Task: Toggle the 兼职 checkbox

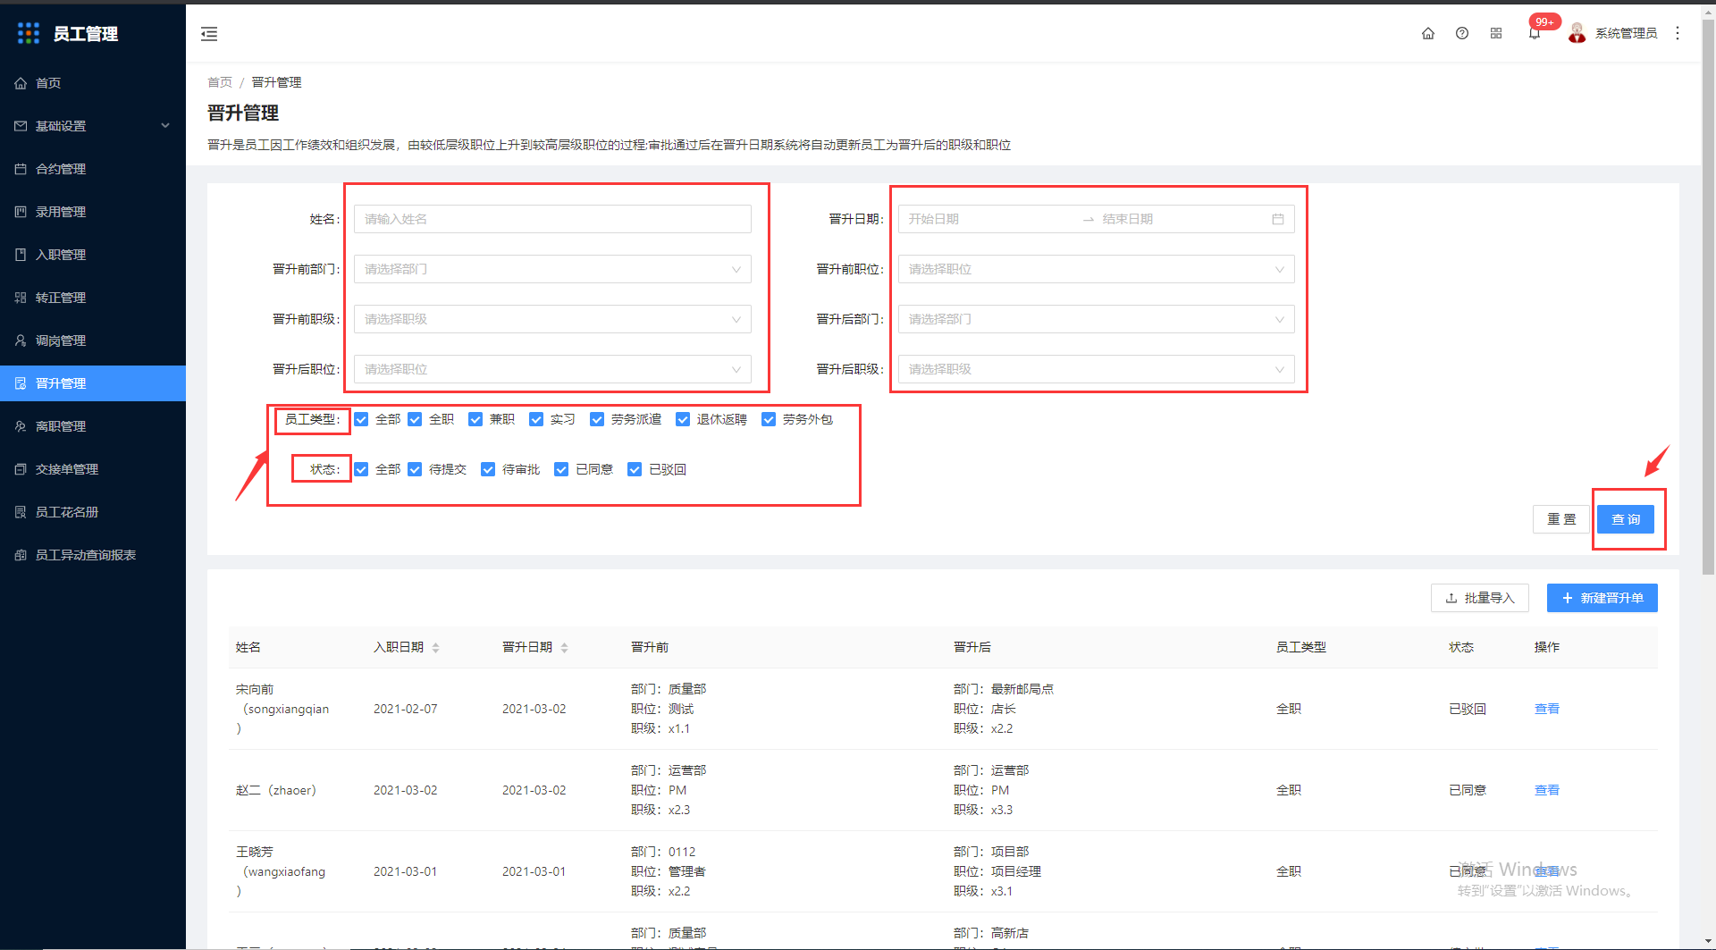Action: point(475,419)
